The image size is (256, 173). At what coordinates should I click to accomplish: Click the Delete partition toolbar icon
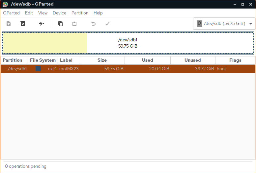(23, 24)
